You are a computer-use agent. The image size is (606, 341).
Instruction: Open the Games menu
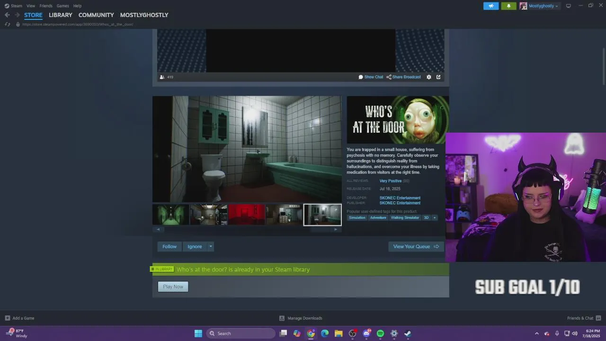click(63, 6)
